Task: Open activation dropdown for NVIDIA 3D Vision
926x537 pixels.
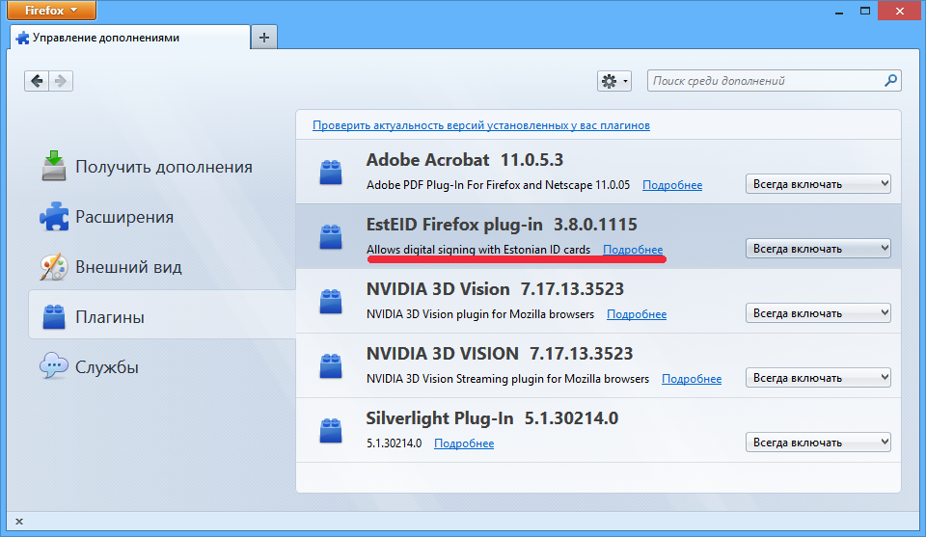Action: point(818,312)
